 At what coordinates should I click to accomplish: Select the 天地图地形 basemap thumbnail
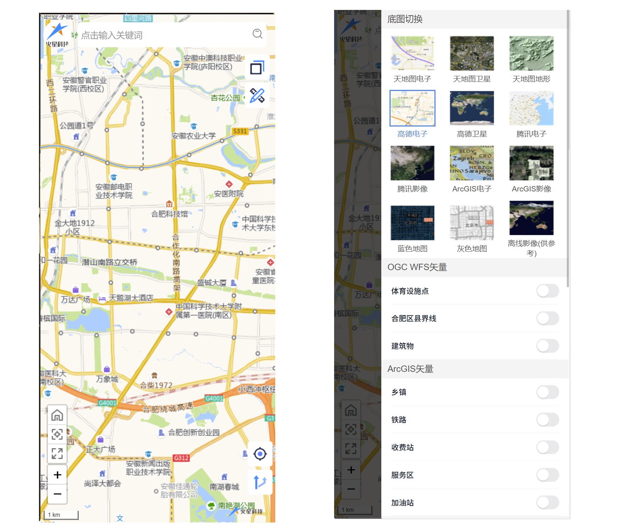531,53
